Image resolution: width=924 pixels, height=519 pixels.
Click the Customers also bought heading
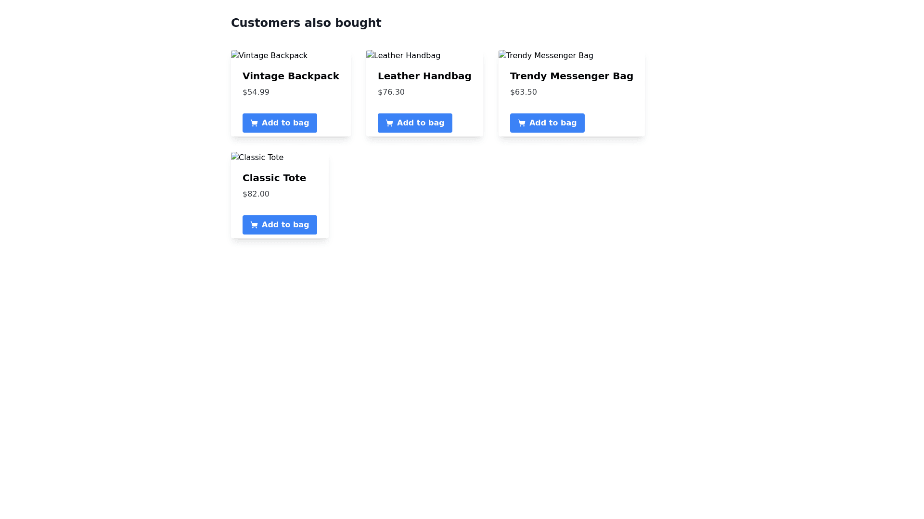coord(306,23)
